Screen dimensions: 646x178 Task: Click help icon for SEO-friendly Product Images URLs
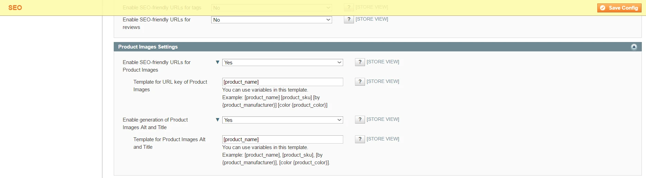[360, 62]
